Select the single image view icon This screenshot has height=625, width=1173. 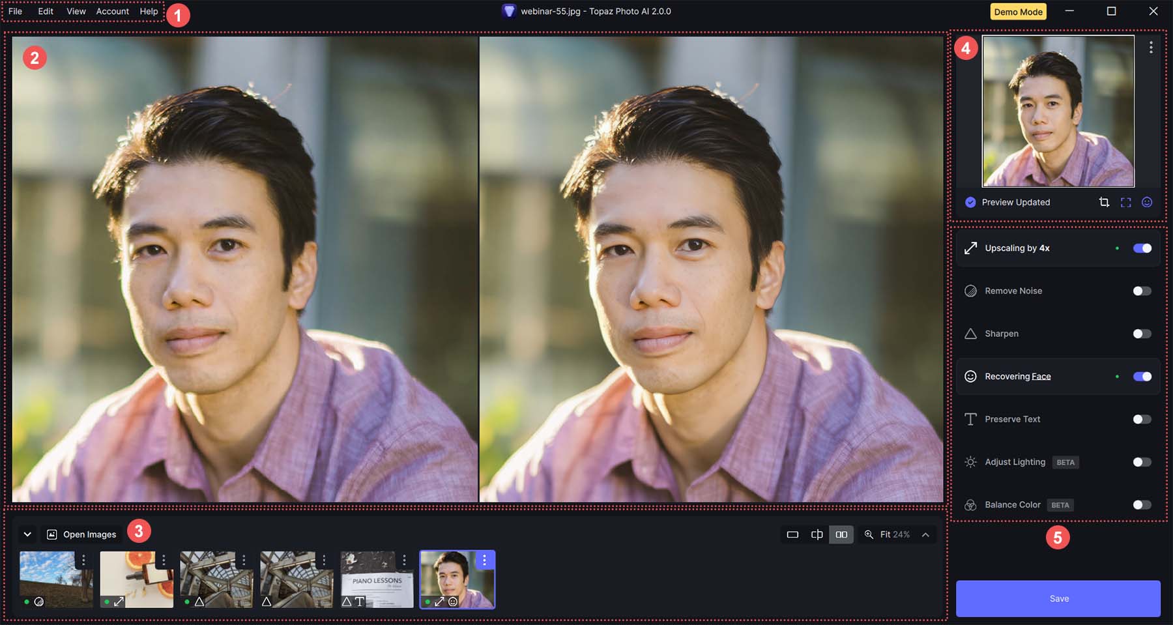pos(792,534)
